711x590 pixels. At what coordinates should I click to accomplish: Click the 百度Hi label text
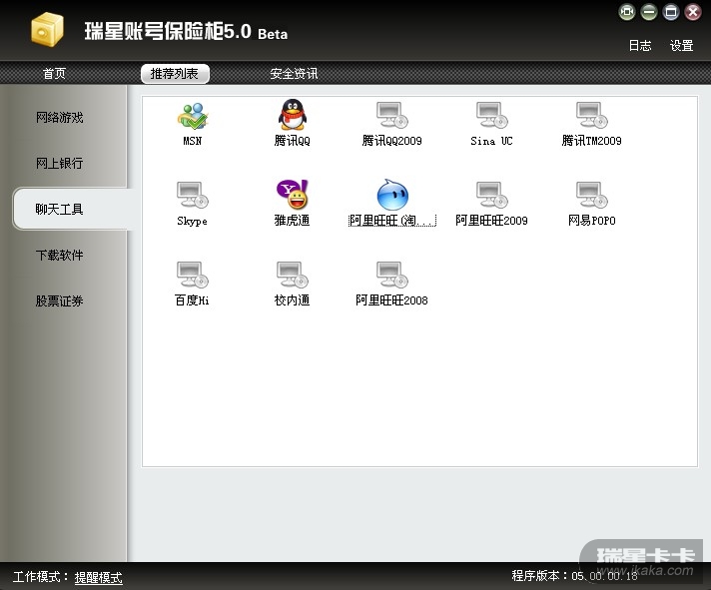[193, 299]
